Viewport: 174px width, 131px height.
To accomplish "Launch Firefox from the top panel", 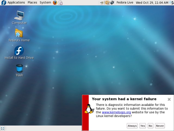I will coord(55,2).
